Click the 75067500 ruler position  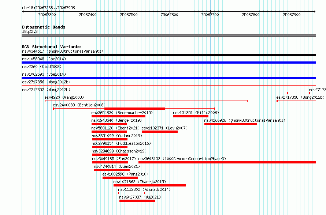click(129, 15)
